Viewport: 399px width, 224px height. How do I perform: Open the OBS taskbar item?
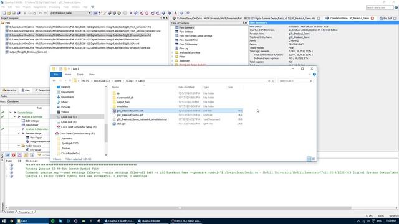[186, 221]
